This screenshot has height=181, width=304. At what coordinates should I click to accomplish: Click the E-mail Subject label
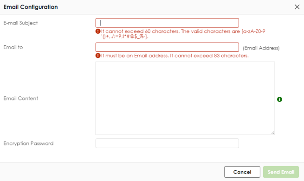click(20, 23)
